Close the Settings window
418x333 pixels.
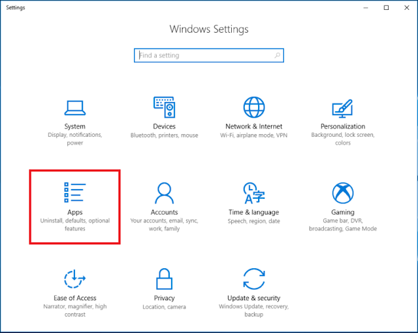click(x=406, y=8)
